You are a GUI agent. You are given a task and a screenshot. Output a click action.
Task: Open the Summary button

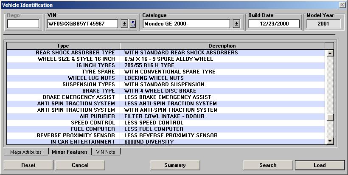pos(175,165)
